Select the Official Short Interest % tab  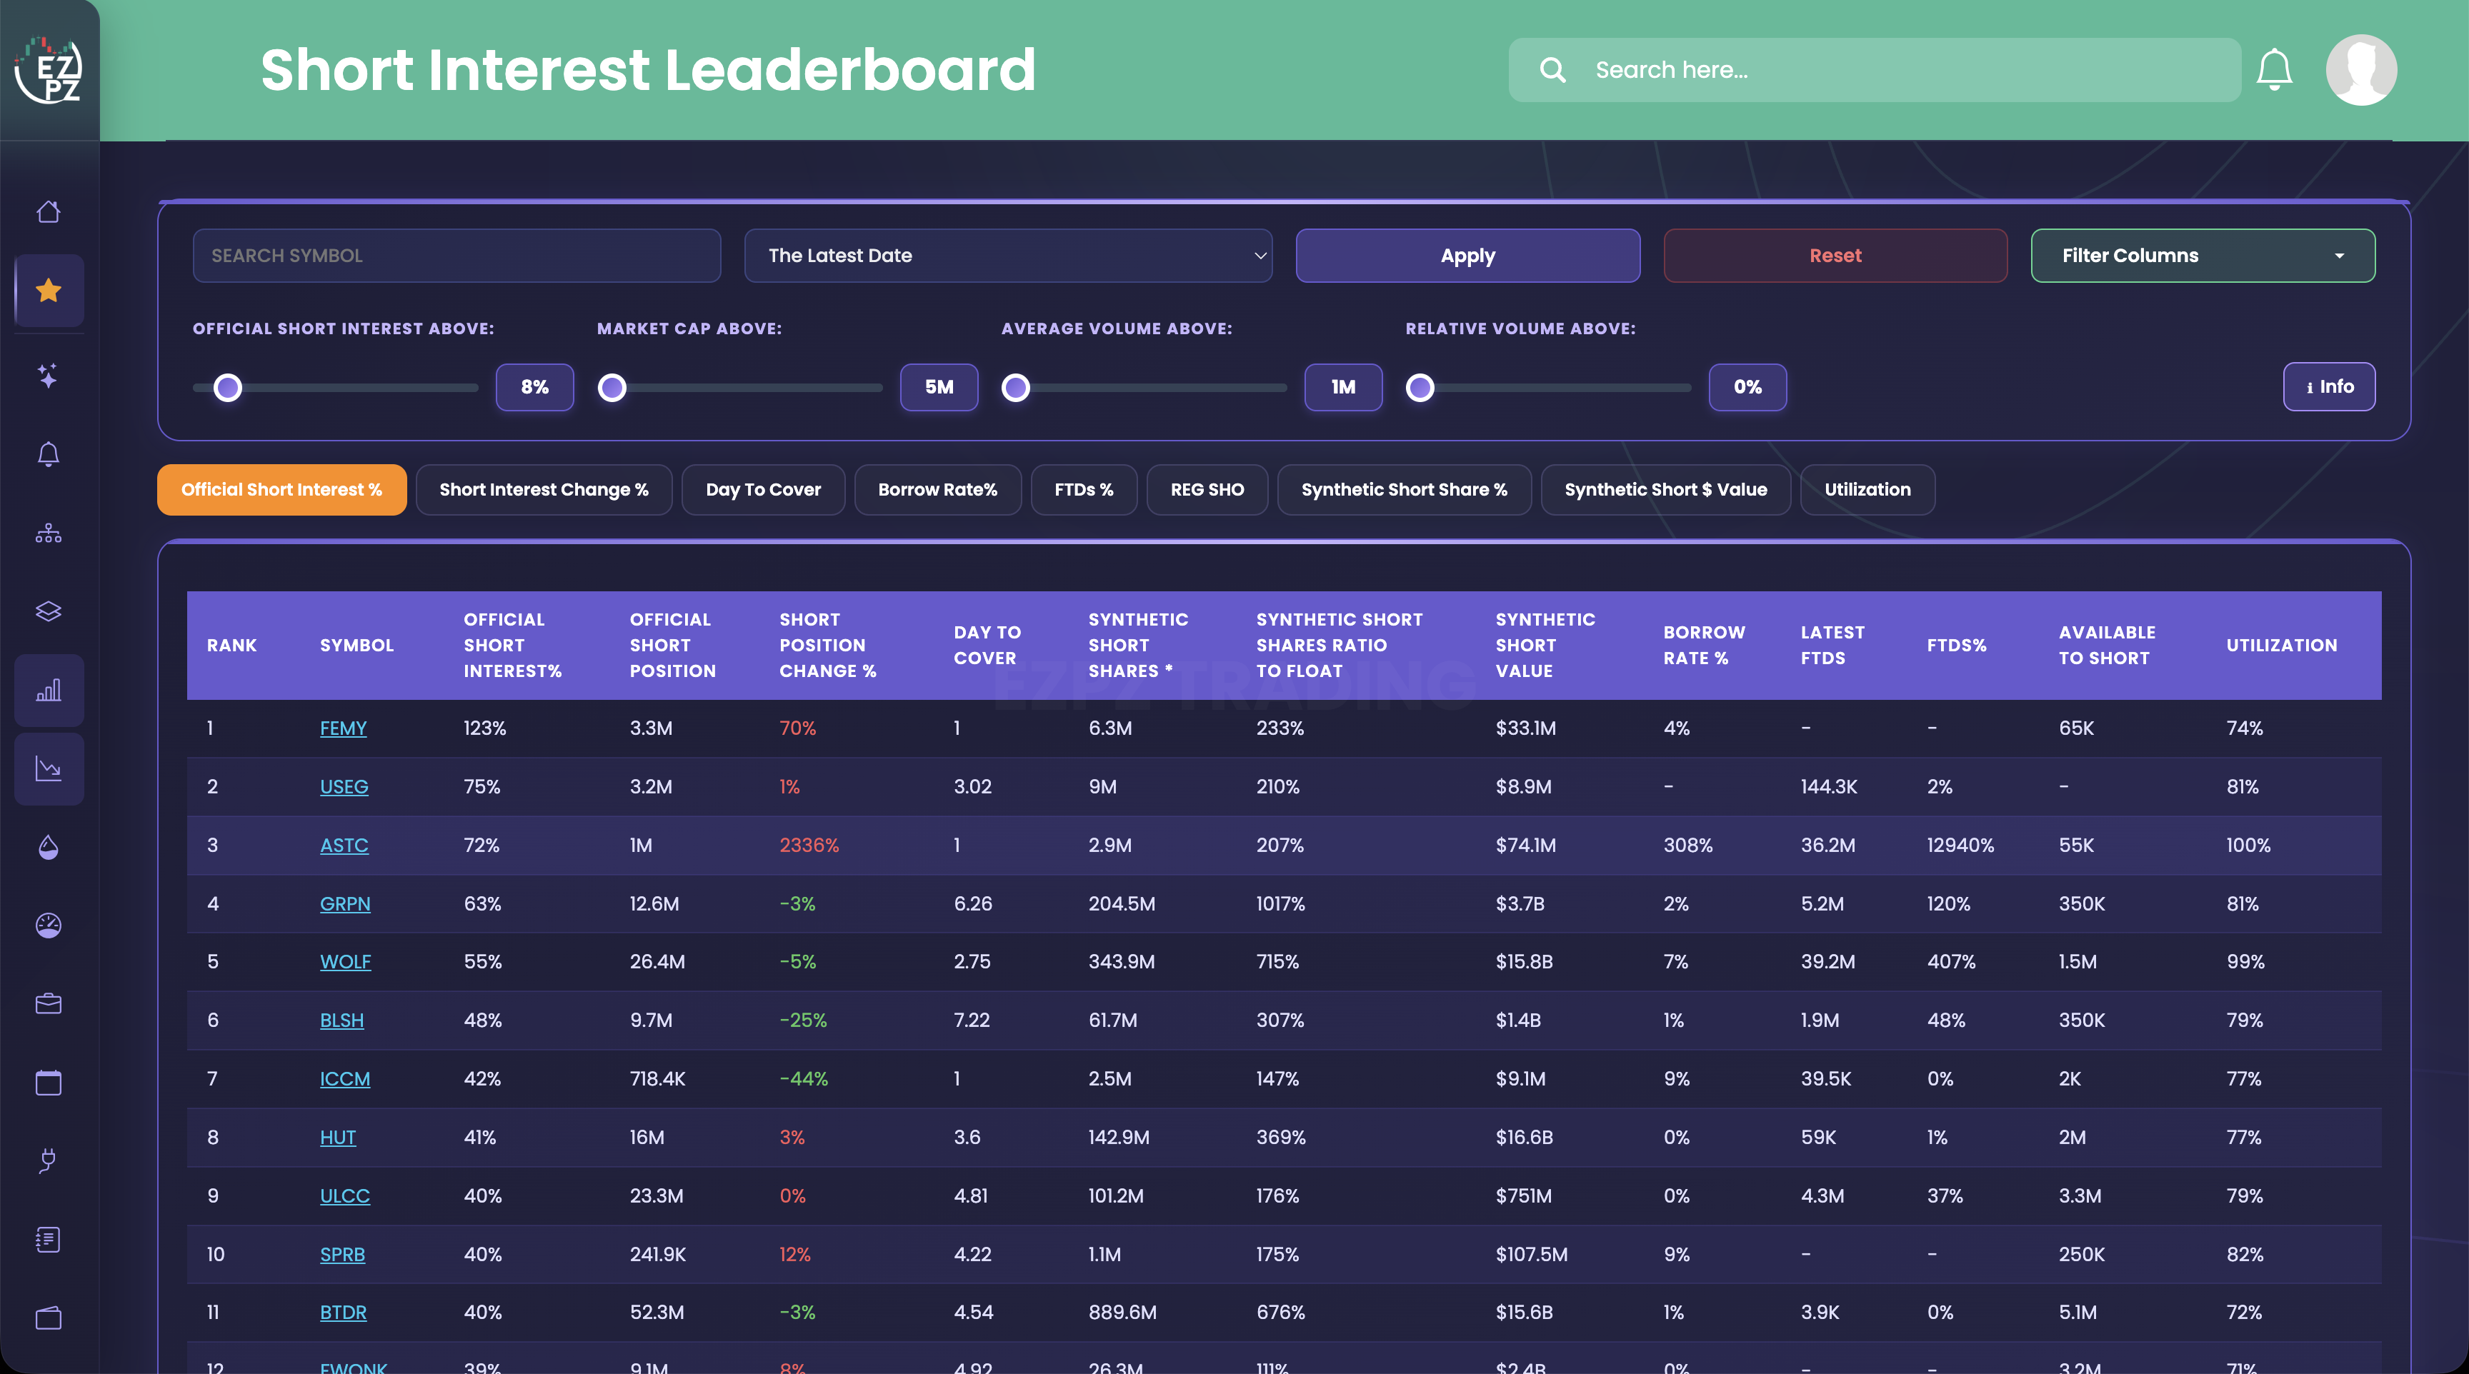pyautogui.click(x=281, y=490)
